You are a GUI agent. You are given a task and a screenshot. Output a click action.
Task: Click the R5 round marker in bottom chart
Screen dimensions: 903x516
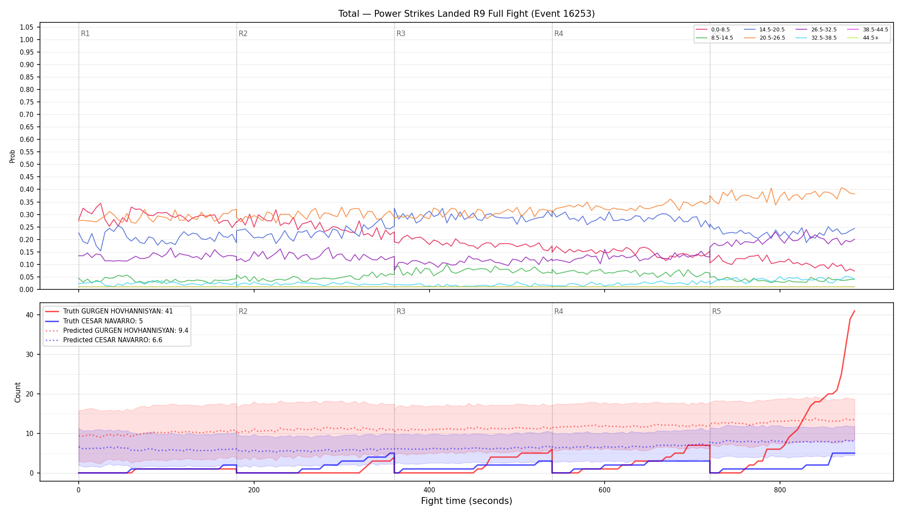[716, 311]
